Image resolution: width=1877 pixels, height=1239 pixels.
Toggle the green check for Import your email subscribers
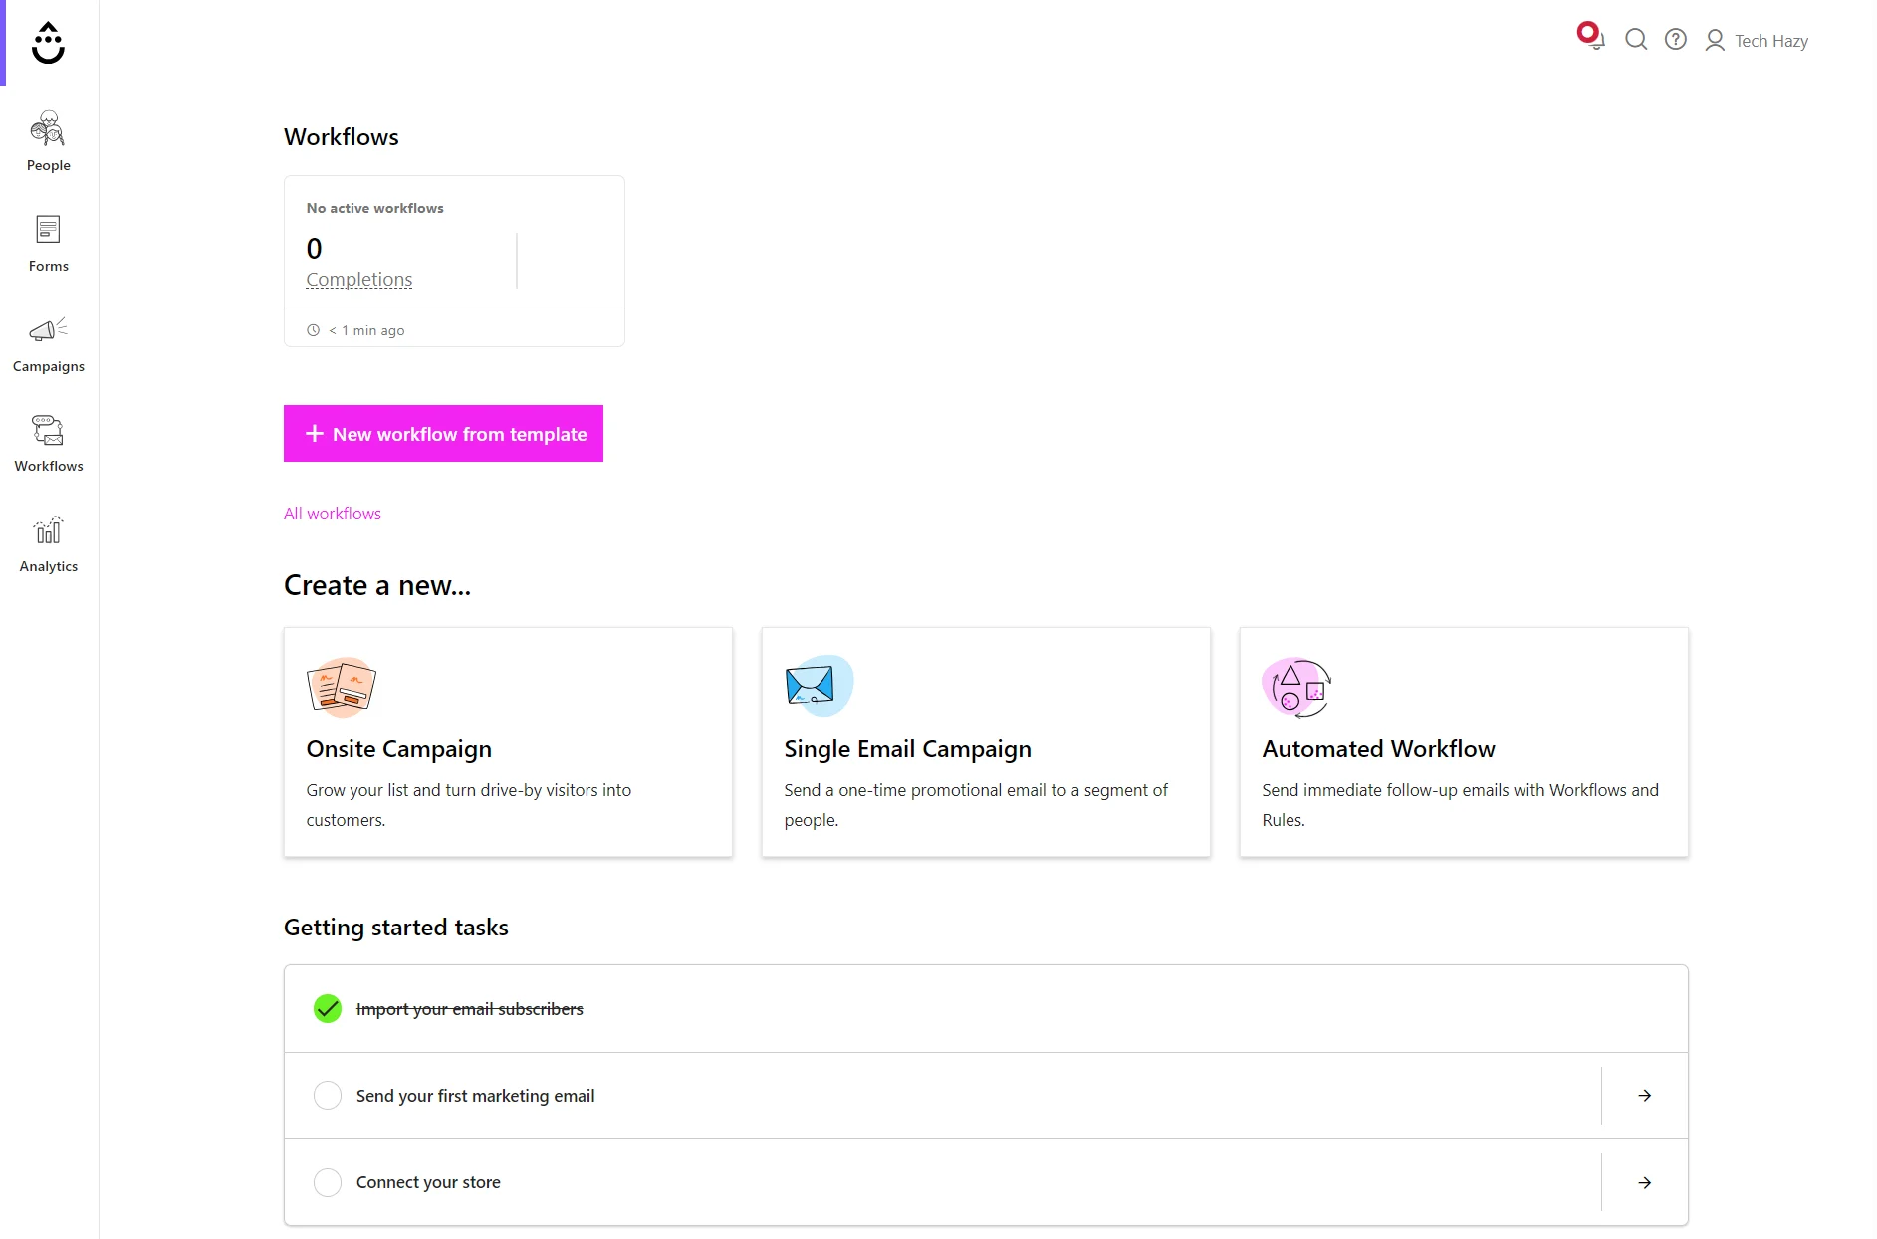tap(328, 1009)
